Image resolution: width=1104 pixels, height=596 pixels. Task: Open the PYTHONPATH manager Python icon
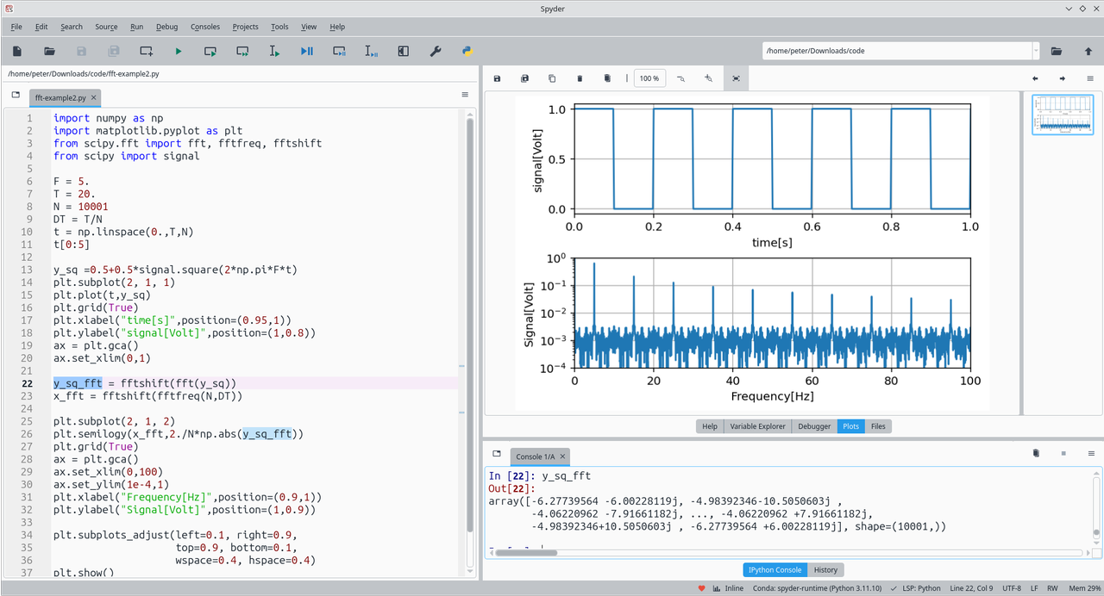pos(467,52)
